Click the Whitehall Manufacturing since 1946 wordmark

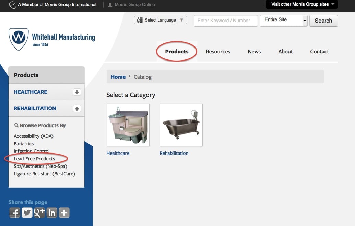tap(63, 40)
